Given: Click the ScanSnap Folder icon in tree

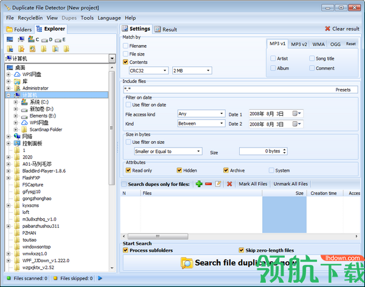Looking at the screenshot, I should [24, 129].
